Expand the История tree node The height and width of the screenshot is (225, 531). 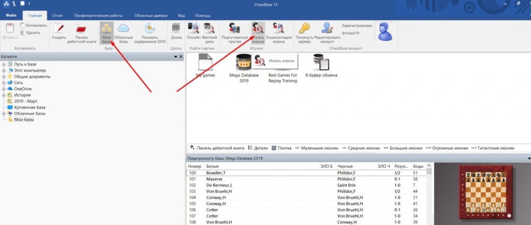[4, 95]
